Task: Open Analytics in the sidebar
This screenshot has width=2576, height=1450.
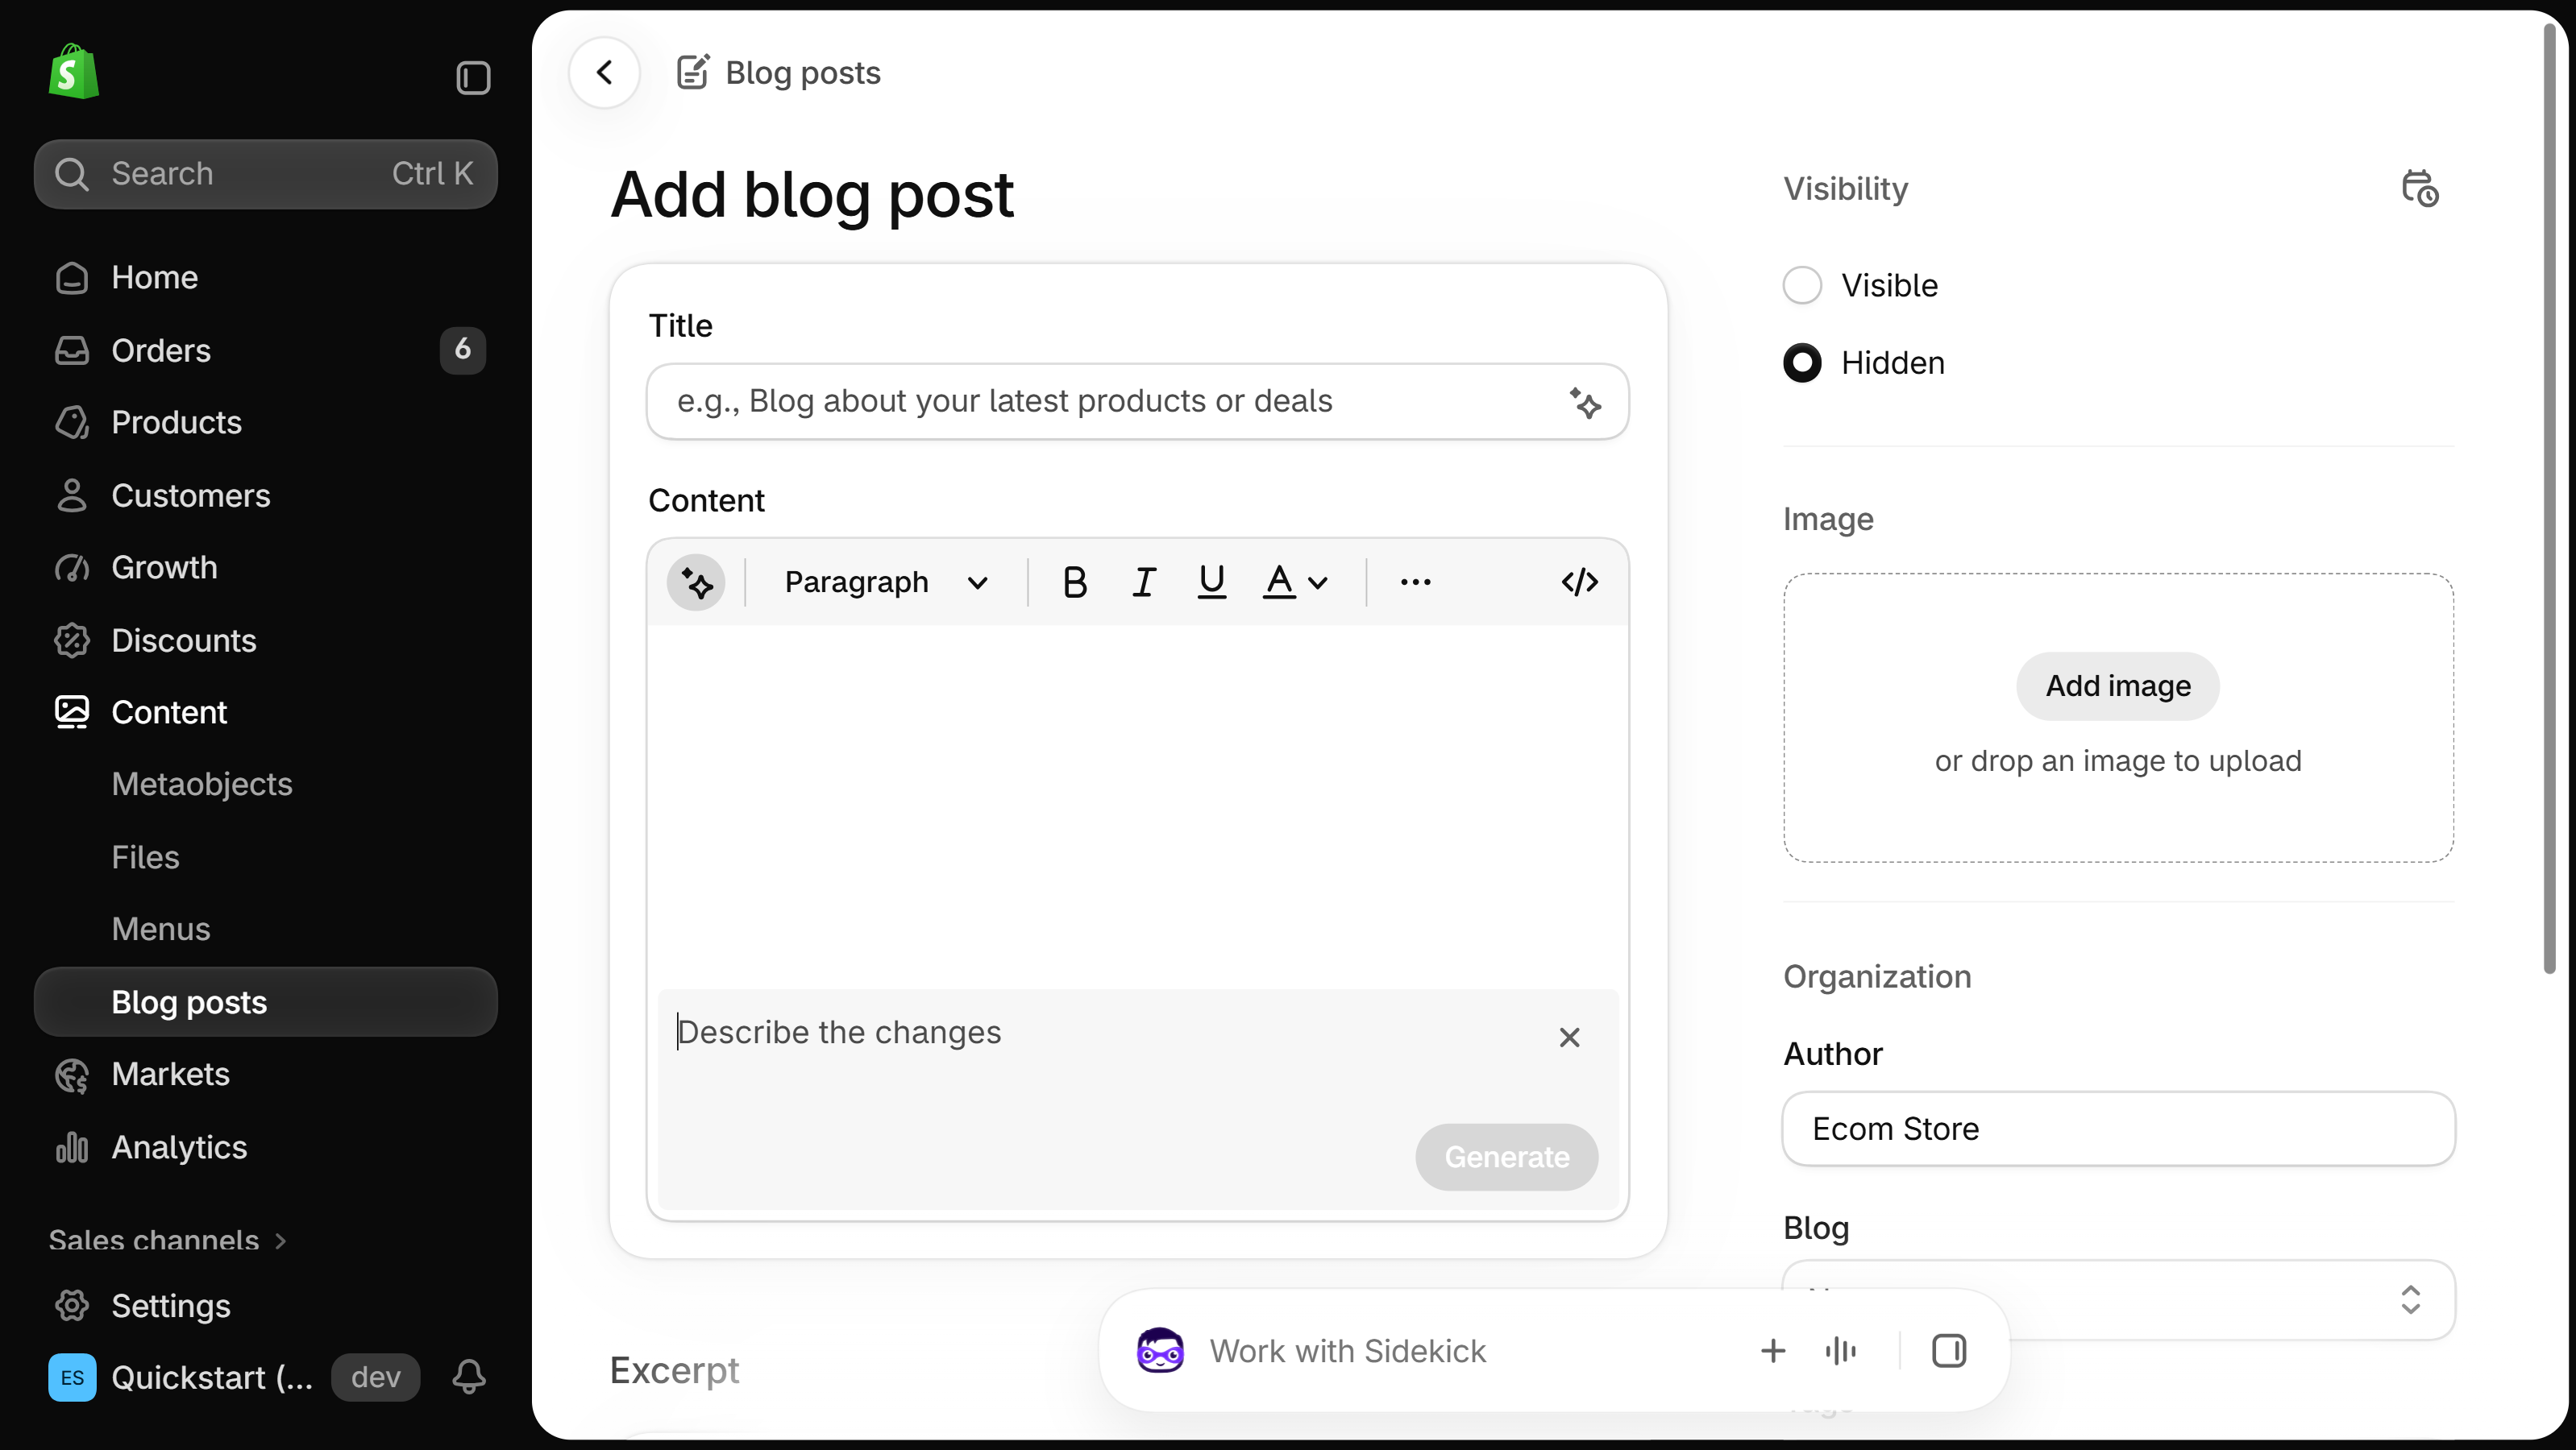Action: (265, 1147)
